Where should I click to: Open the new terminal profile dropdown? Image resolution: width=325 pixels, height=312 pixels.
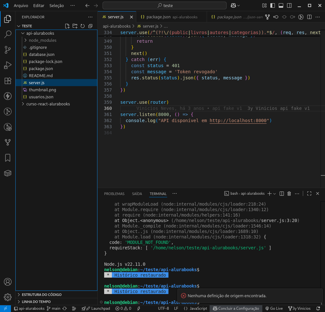point(275,194)
